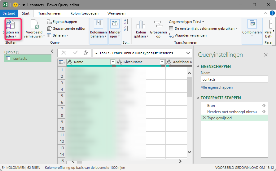Viewport: 276px width, 171px height.
Task: Select the Given Name column header
Action: tap(141, 62)
